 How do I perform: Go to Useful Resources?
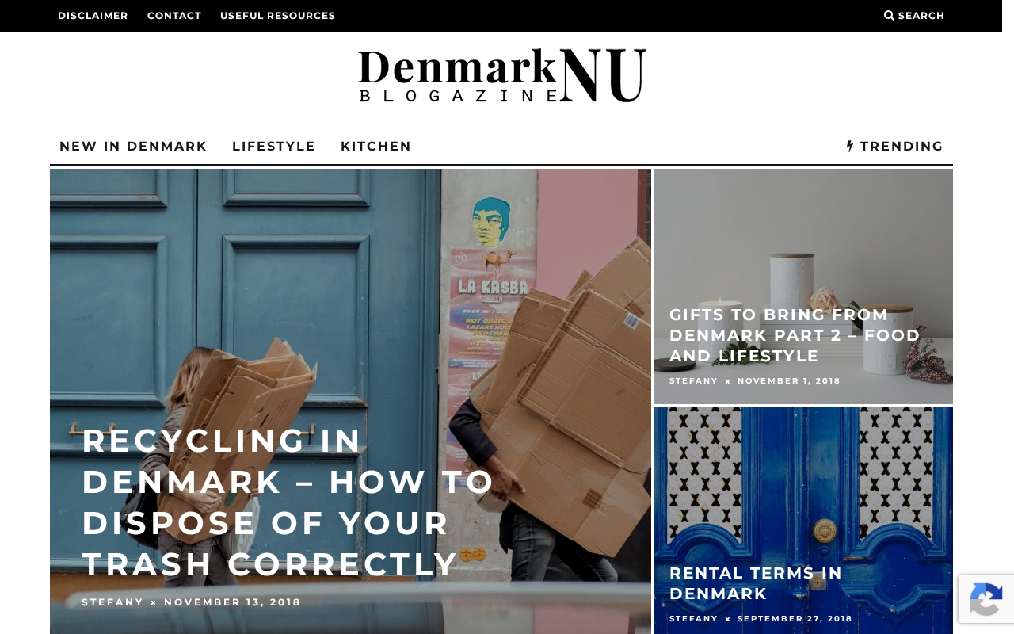pos(278,16)
